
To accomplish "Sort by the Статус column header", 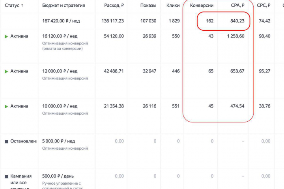I will [12, 6].
